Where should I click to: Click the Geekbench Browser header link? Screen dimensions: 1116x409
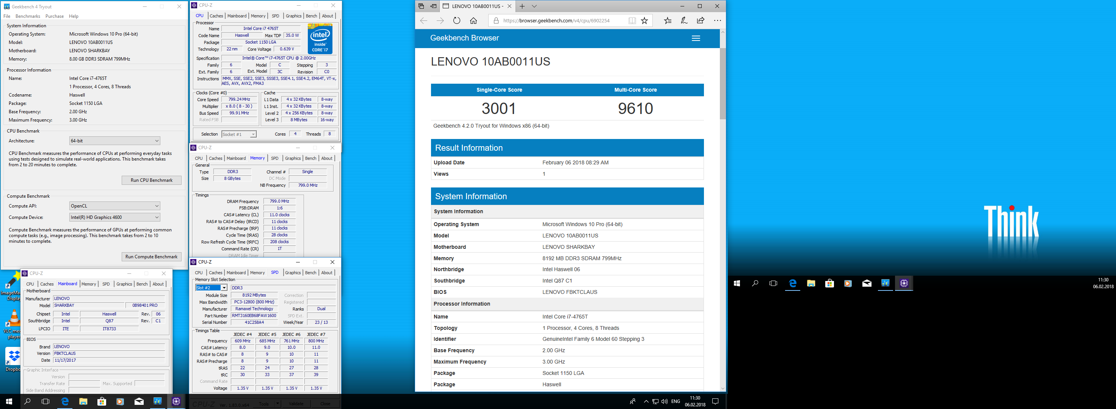tap(464, 38)
